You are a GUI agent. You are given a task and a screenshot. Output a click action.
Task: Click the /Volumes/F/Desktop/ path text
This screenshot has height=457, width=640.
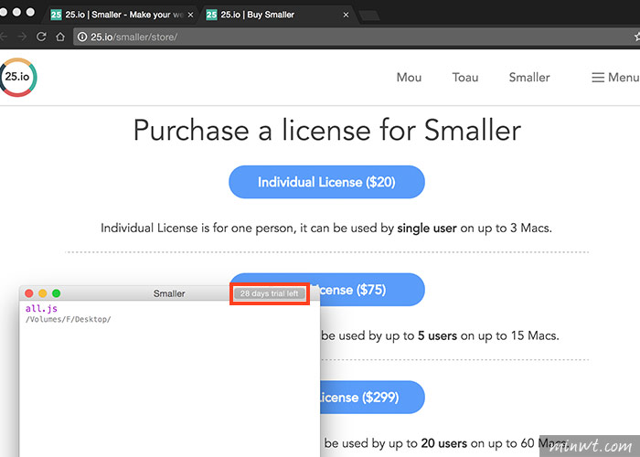tap(69, 320)
